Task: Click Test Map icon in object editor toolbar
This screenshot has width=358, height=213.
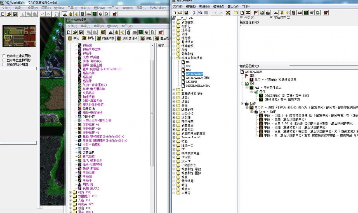Action: coord(161,32)
